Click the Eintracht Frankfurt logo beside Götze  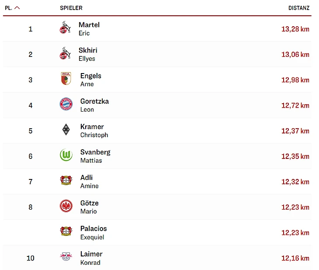tap(66, 206)
